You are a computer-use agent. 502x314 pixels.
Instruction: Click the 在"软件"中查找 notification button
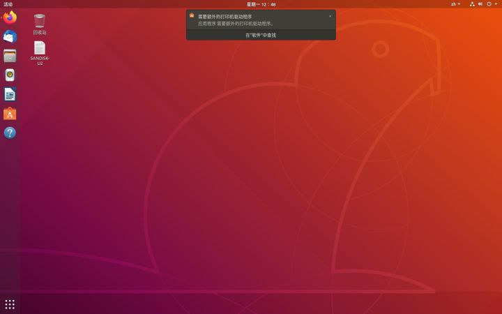point(261,36)
